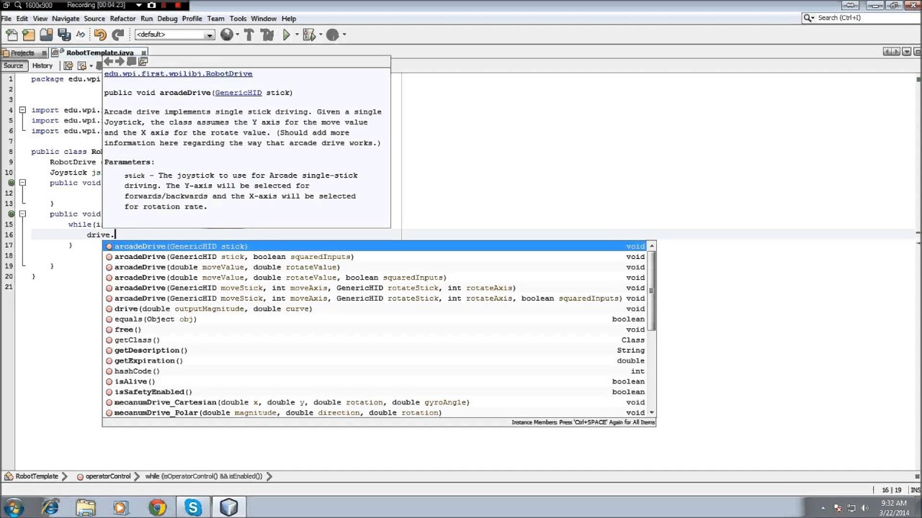
Task: Click the Javadoc popup forward arrow
Action: 120,62
